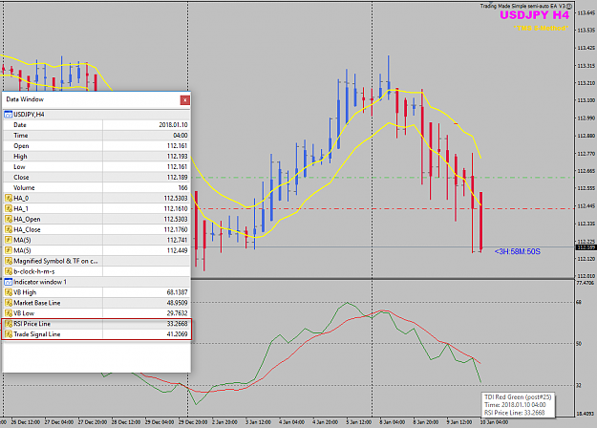Click the HA_1 indicator icon
Image resolution: width=597 pixels, height=428 pixels.
[x=9, y=208]
